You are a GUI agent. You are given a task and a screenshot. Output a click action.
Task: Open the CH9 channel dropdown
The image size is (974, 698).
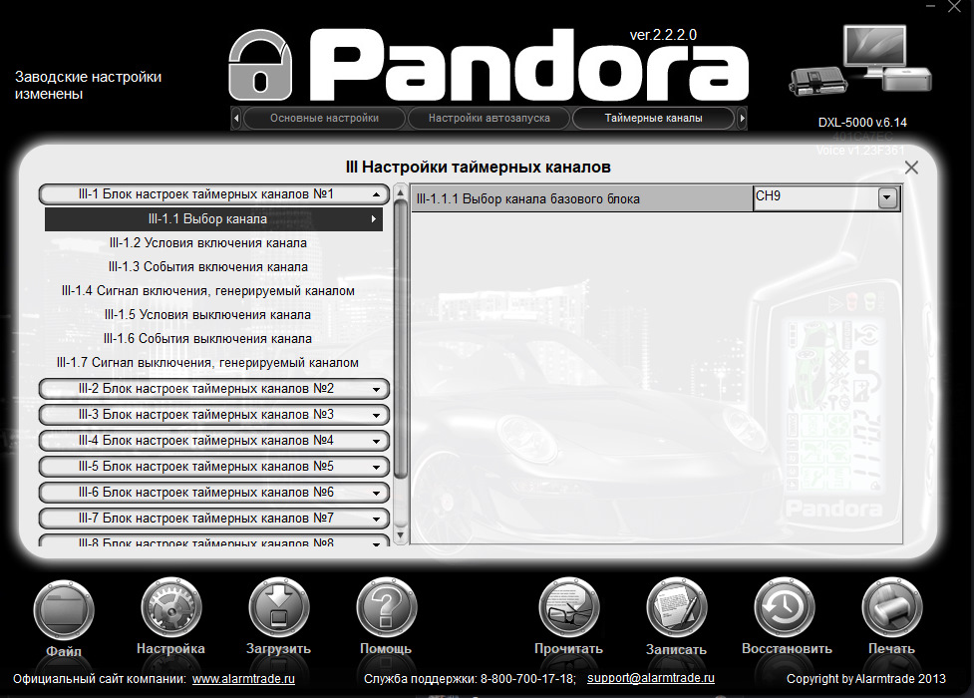(887, 198)
